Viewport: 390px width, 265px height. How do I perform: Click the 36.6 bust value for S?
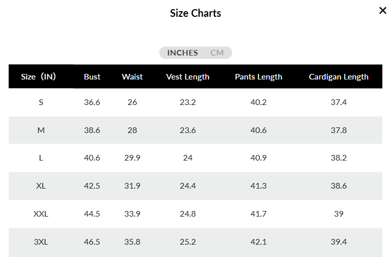(x=92, y=102)
